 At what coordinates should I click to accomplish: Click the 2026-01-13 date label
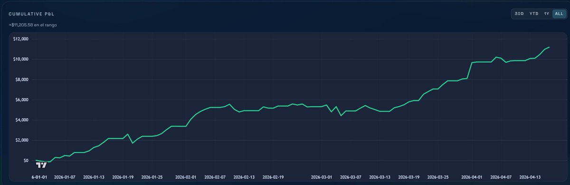(94, 177)
